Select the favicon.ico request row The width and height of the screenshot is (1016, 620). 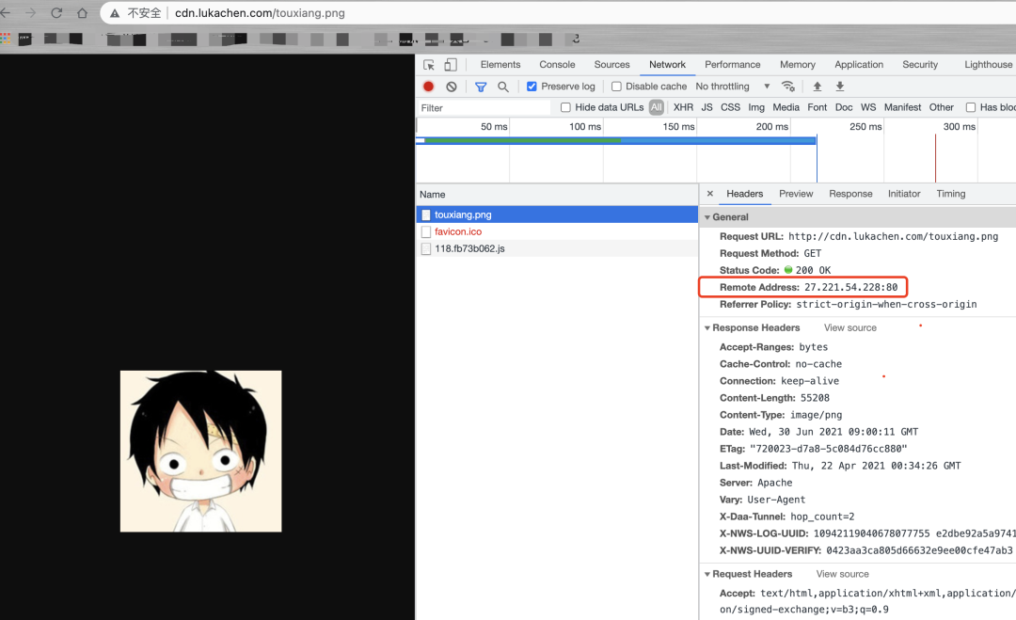click(557, 231)
